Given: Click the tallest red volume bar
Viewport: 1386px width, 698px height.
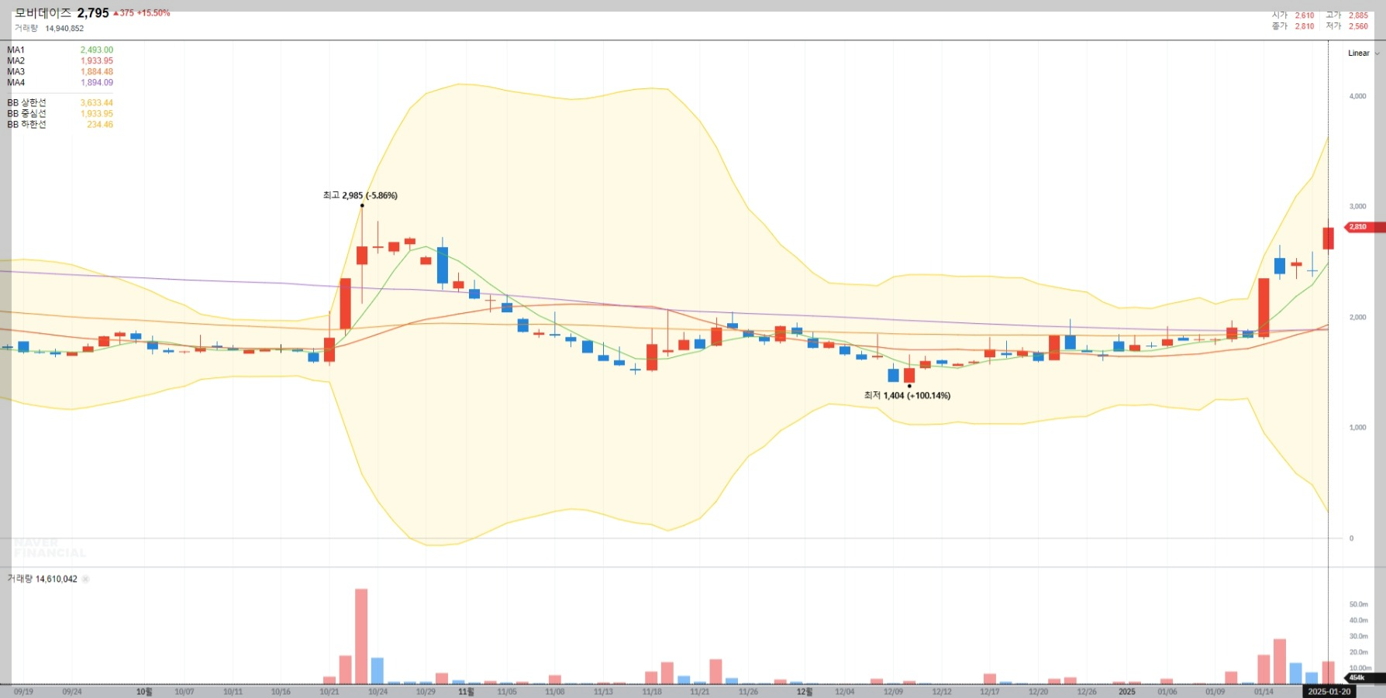Looking at the screenshot, I should click(x=361, y=636).
